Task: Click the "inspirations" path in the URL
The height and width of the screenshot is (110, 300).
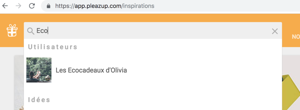Action: (x=139, y=6)
